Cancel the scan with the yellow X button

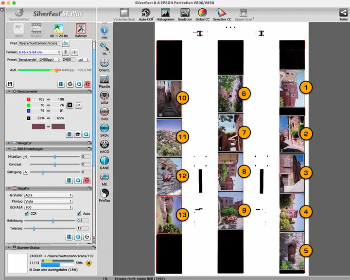point(89,263)
